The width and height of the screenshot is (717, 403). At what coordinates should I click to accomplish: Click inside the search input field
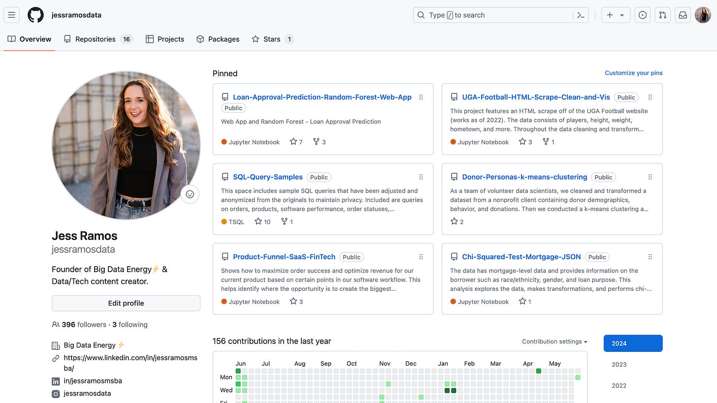pyautogui.click(x=492, y=15)
